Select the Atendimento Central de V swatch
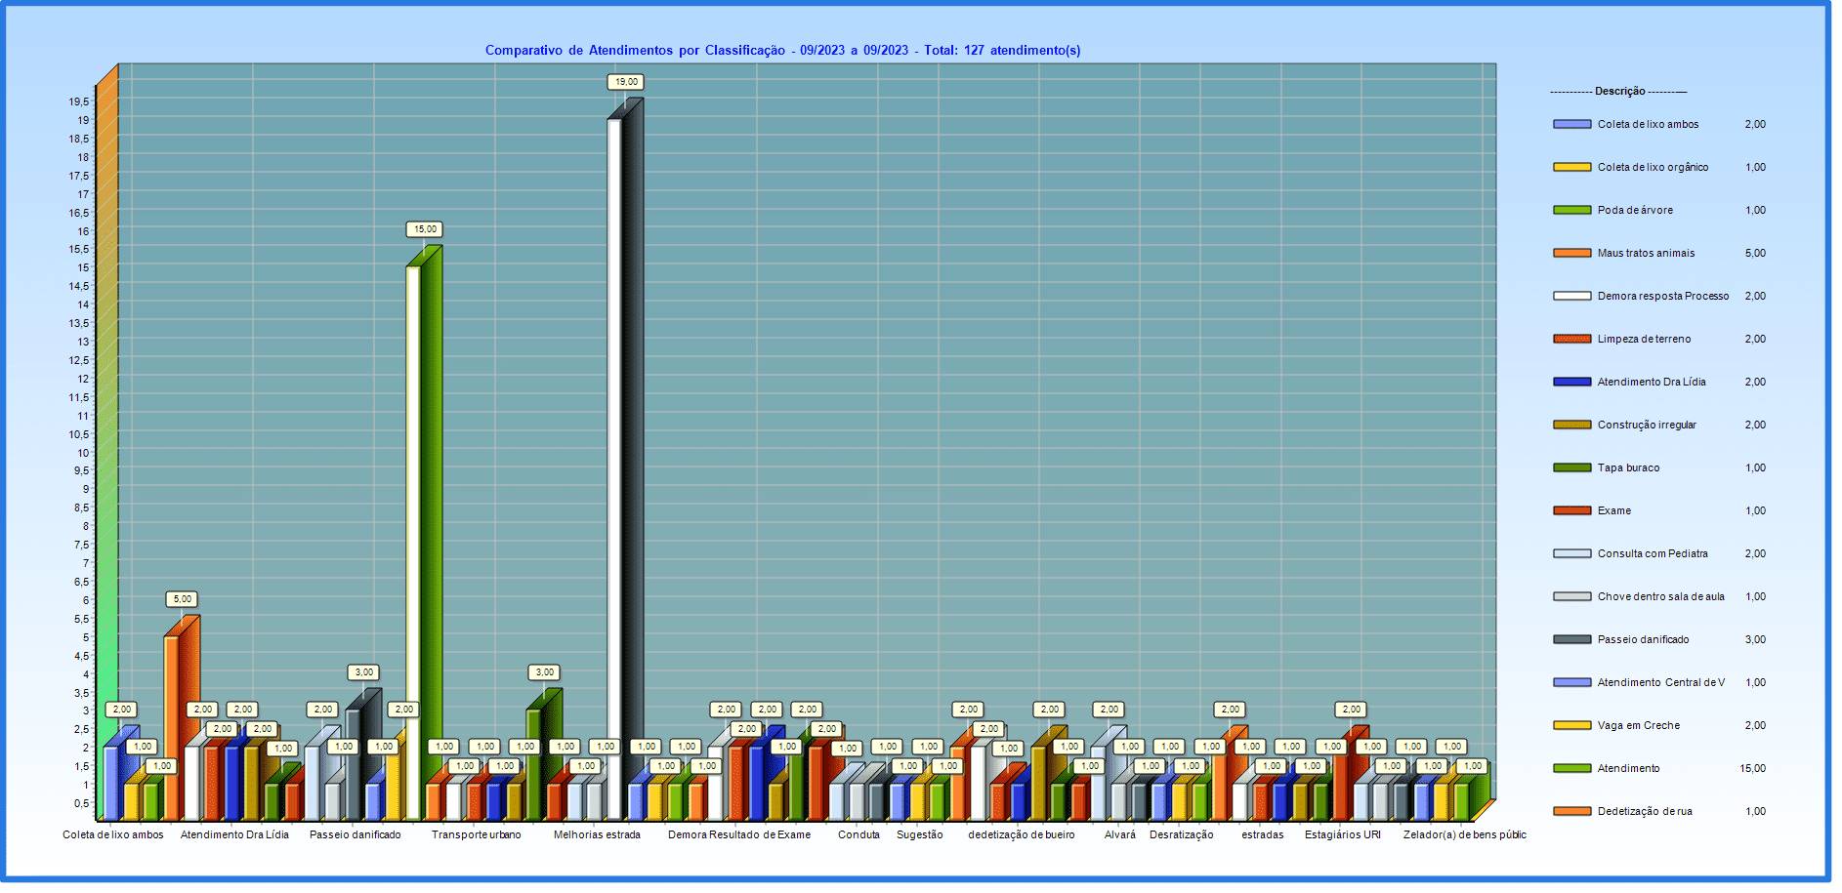The image size is (1842, 893). pos(1571,682)
